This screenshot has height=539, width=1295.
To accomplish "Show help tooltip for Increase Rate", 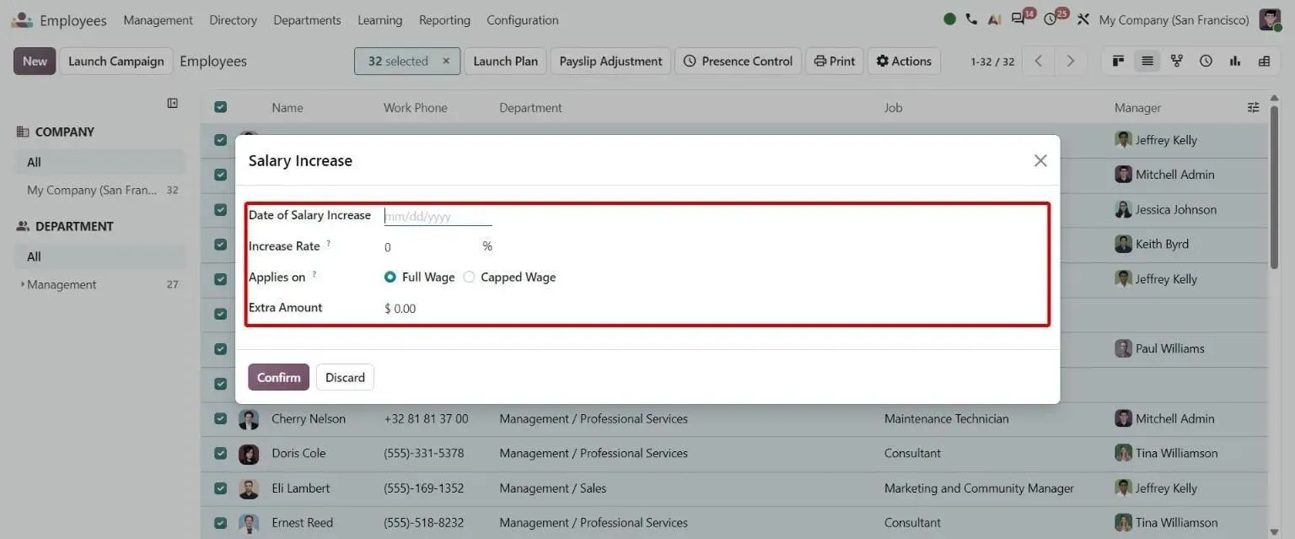I will pos(329,244).
